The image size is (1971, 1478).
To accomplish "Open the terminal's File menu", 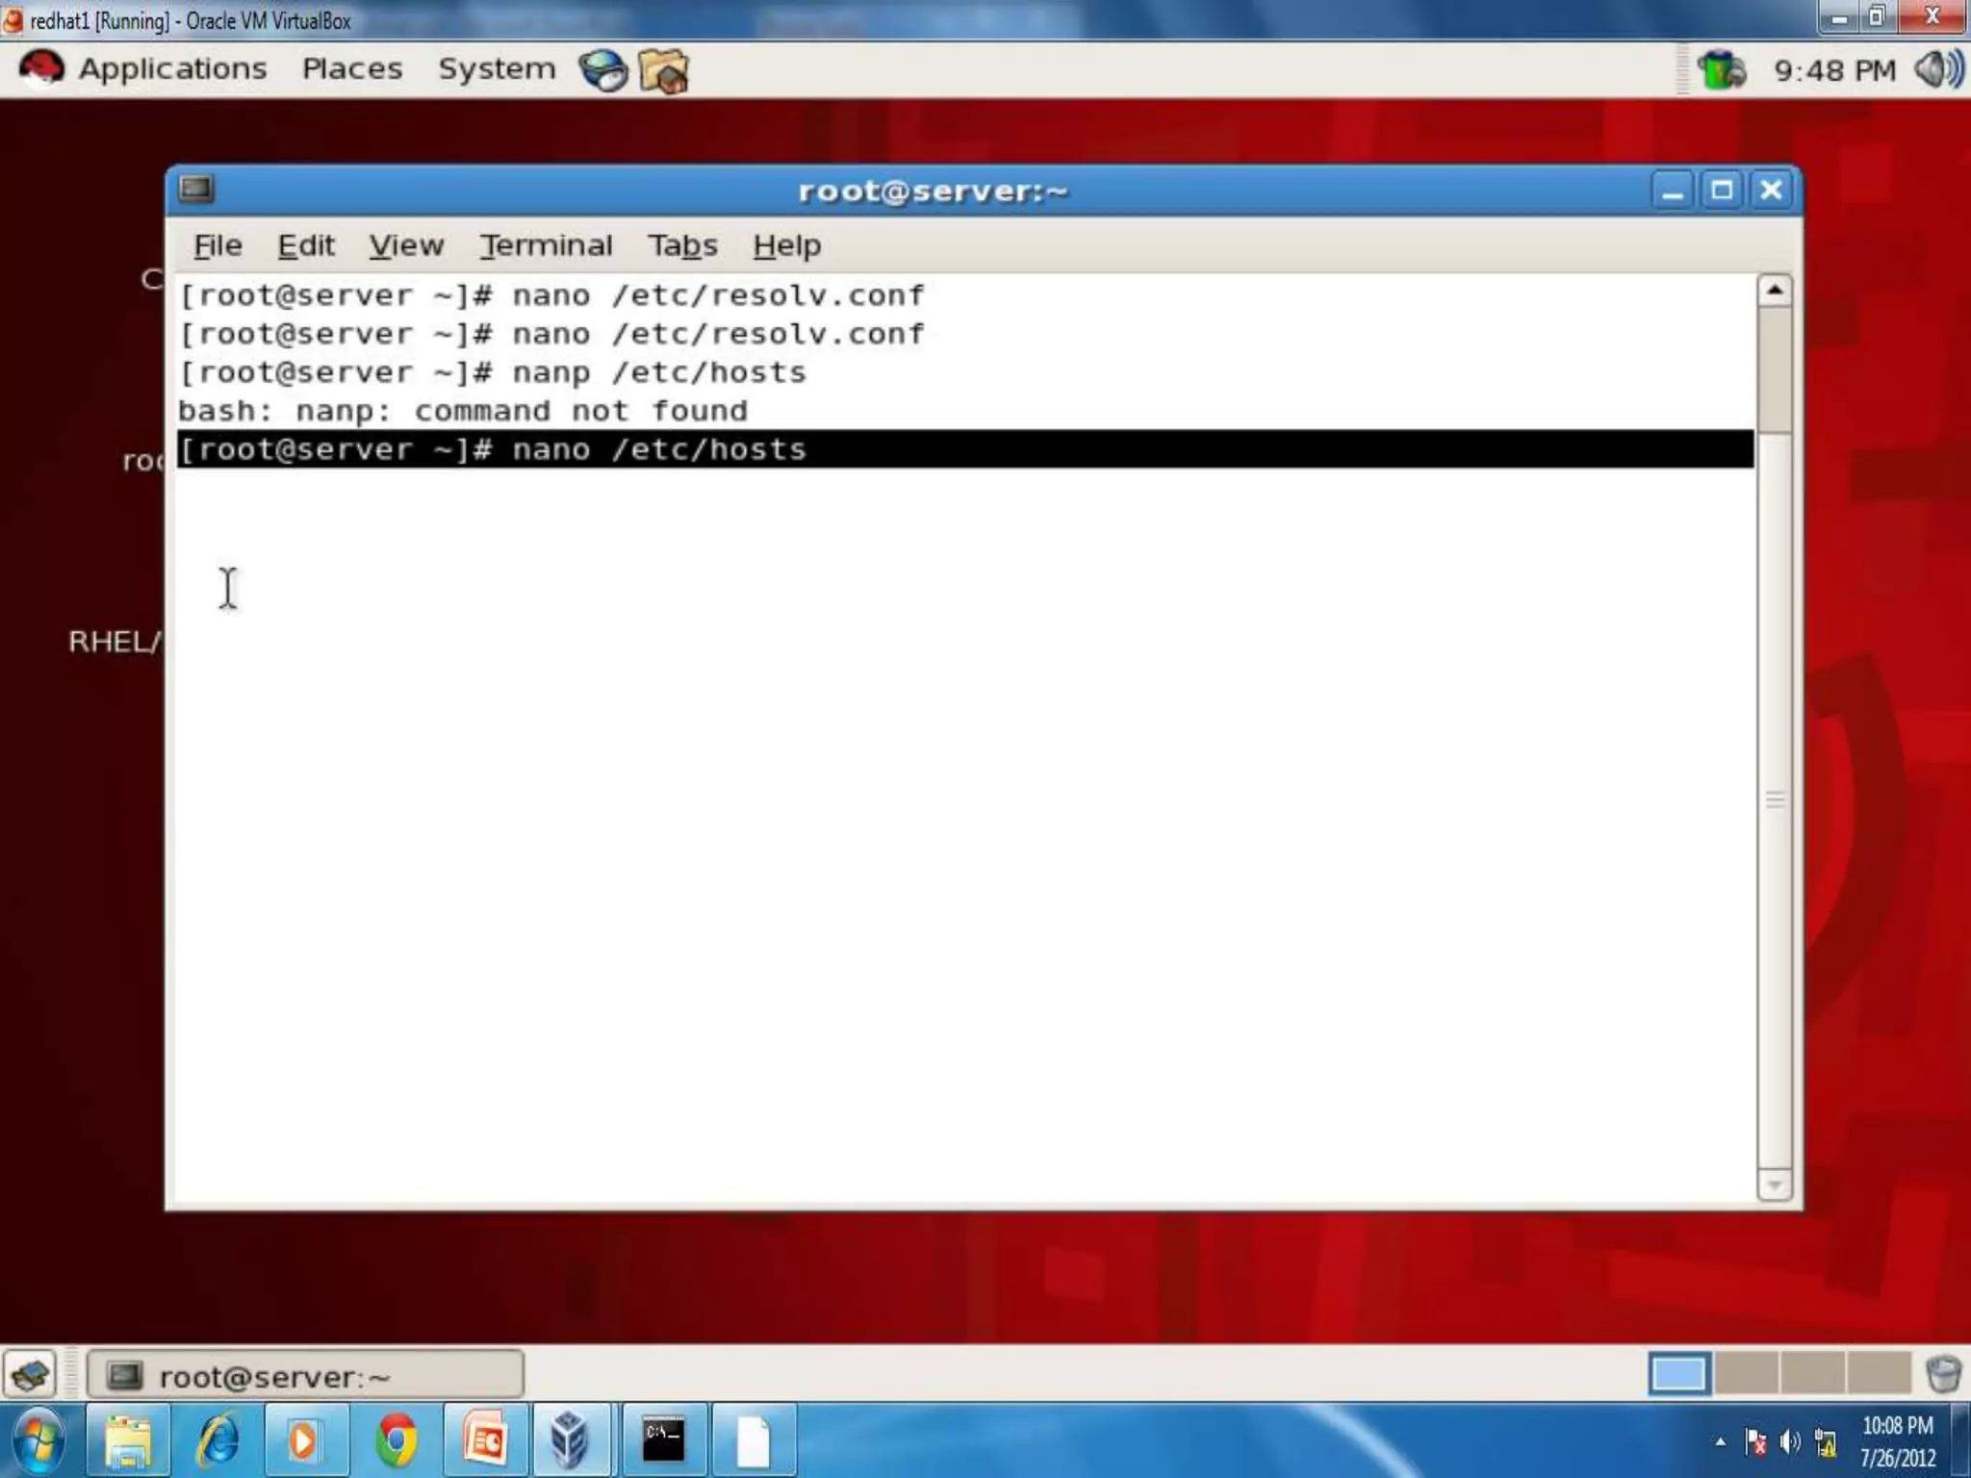I will click(218, 245).
